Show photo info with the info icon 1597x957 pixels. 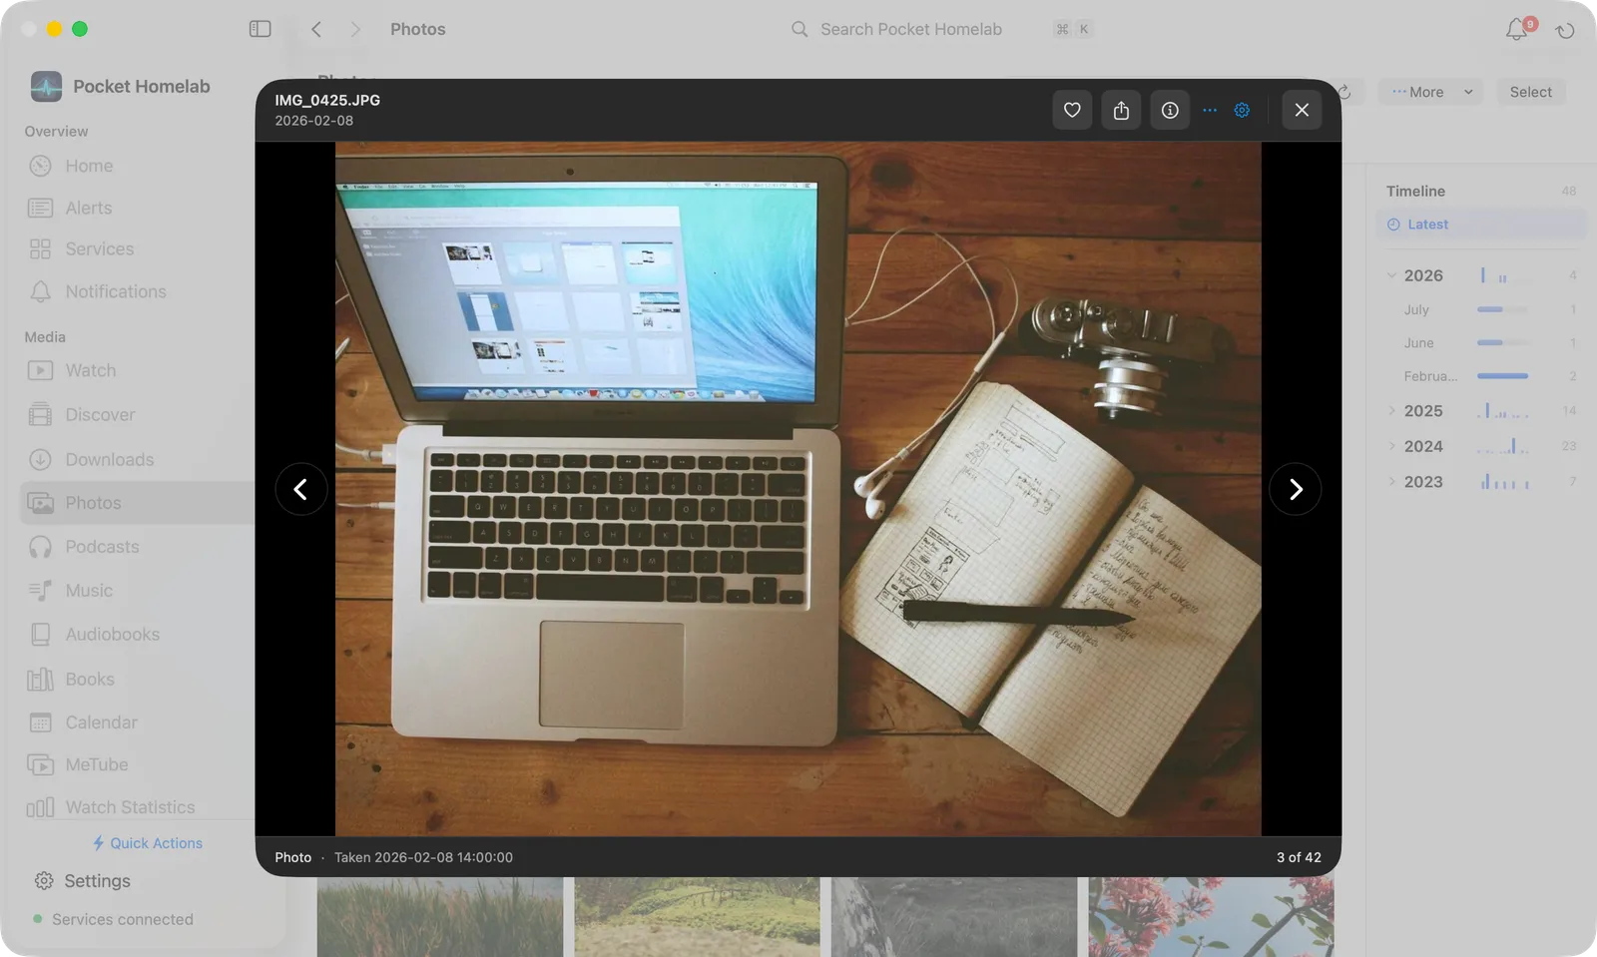coord(1170,110)
